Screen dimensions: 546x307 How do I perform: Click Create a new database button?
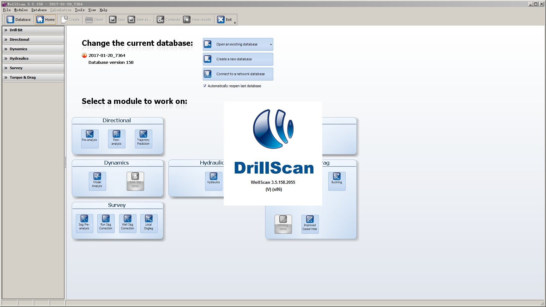coord(238,59)
